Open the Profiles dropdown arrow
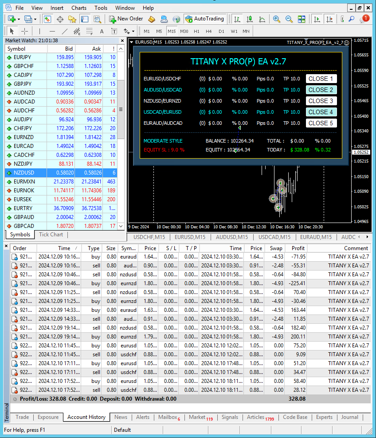The height and width of the screenshot is (438, 376). (35, 19)
